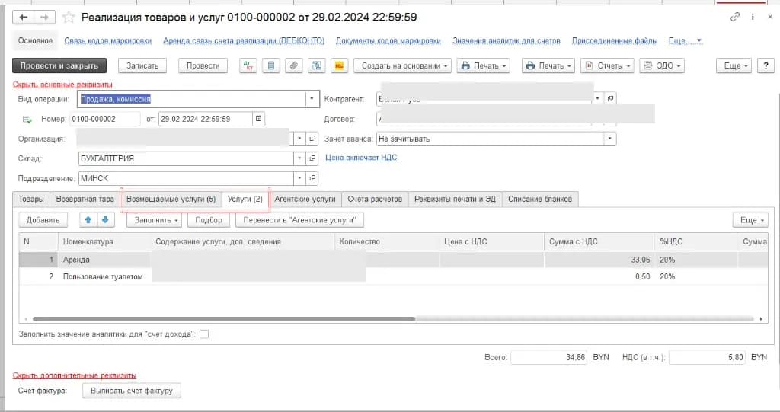
Task: Expand the Склад dropdown arrow
Action: pos(299,158)
